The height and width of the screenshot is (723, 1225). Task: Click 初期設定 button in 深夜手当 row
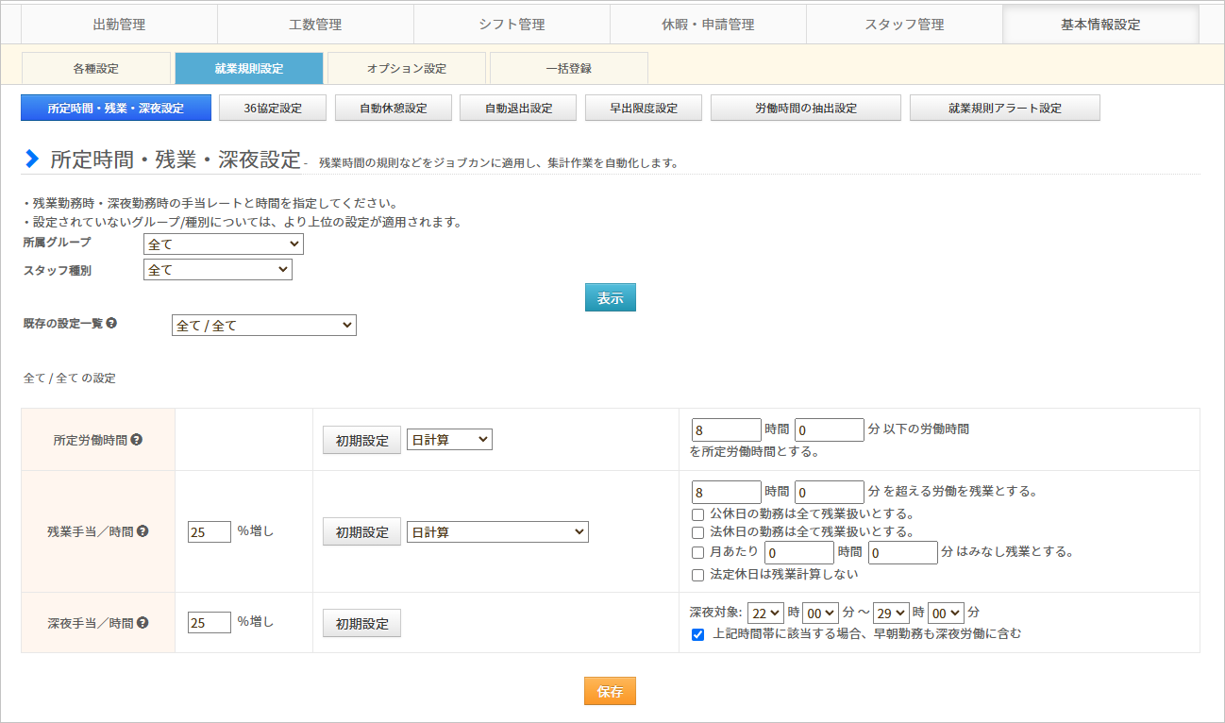361,624
